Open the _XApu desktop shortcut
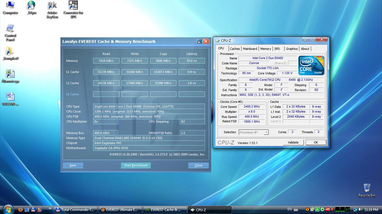The width and height of the screenshot is (382, 214). coord(31,8)
